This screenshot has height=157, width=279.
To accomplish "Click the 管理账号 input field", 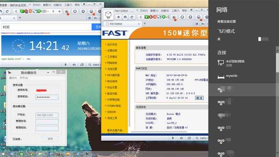I will (47, 122).
